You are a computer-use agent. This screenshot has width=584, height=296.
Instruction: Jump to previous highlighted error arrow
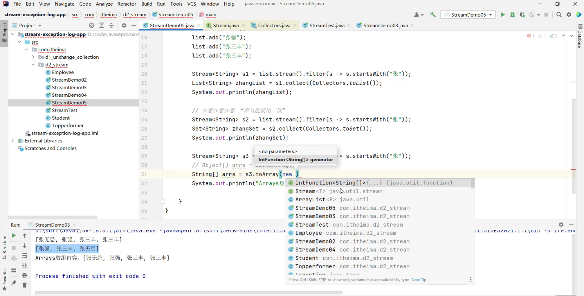pos(564,36)
